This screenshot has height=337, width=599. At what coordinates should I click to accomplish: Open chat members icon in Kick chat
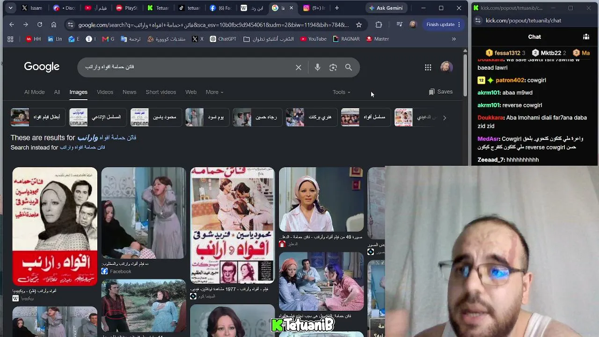pos(586,37)
